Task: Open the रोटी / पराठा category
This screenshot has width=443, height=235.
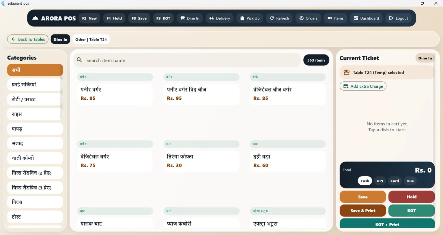Action: pos(35,99)
